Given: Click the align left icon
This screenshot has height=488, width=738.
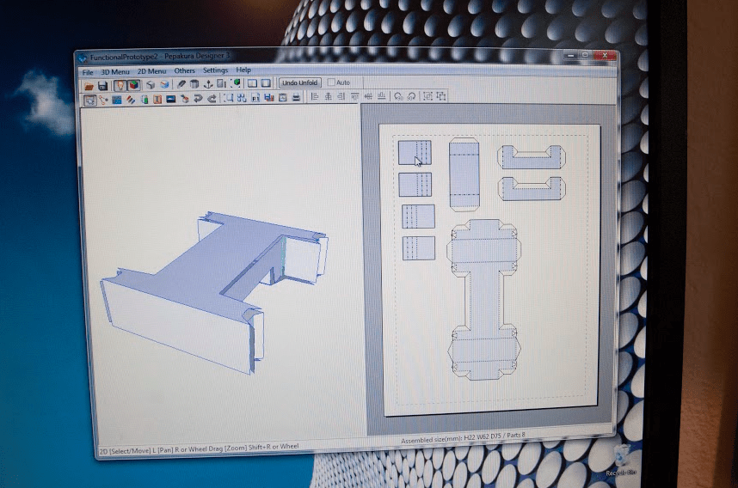Looking at the screenshot, I should tap(315, 96).
